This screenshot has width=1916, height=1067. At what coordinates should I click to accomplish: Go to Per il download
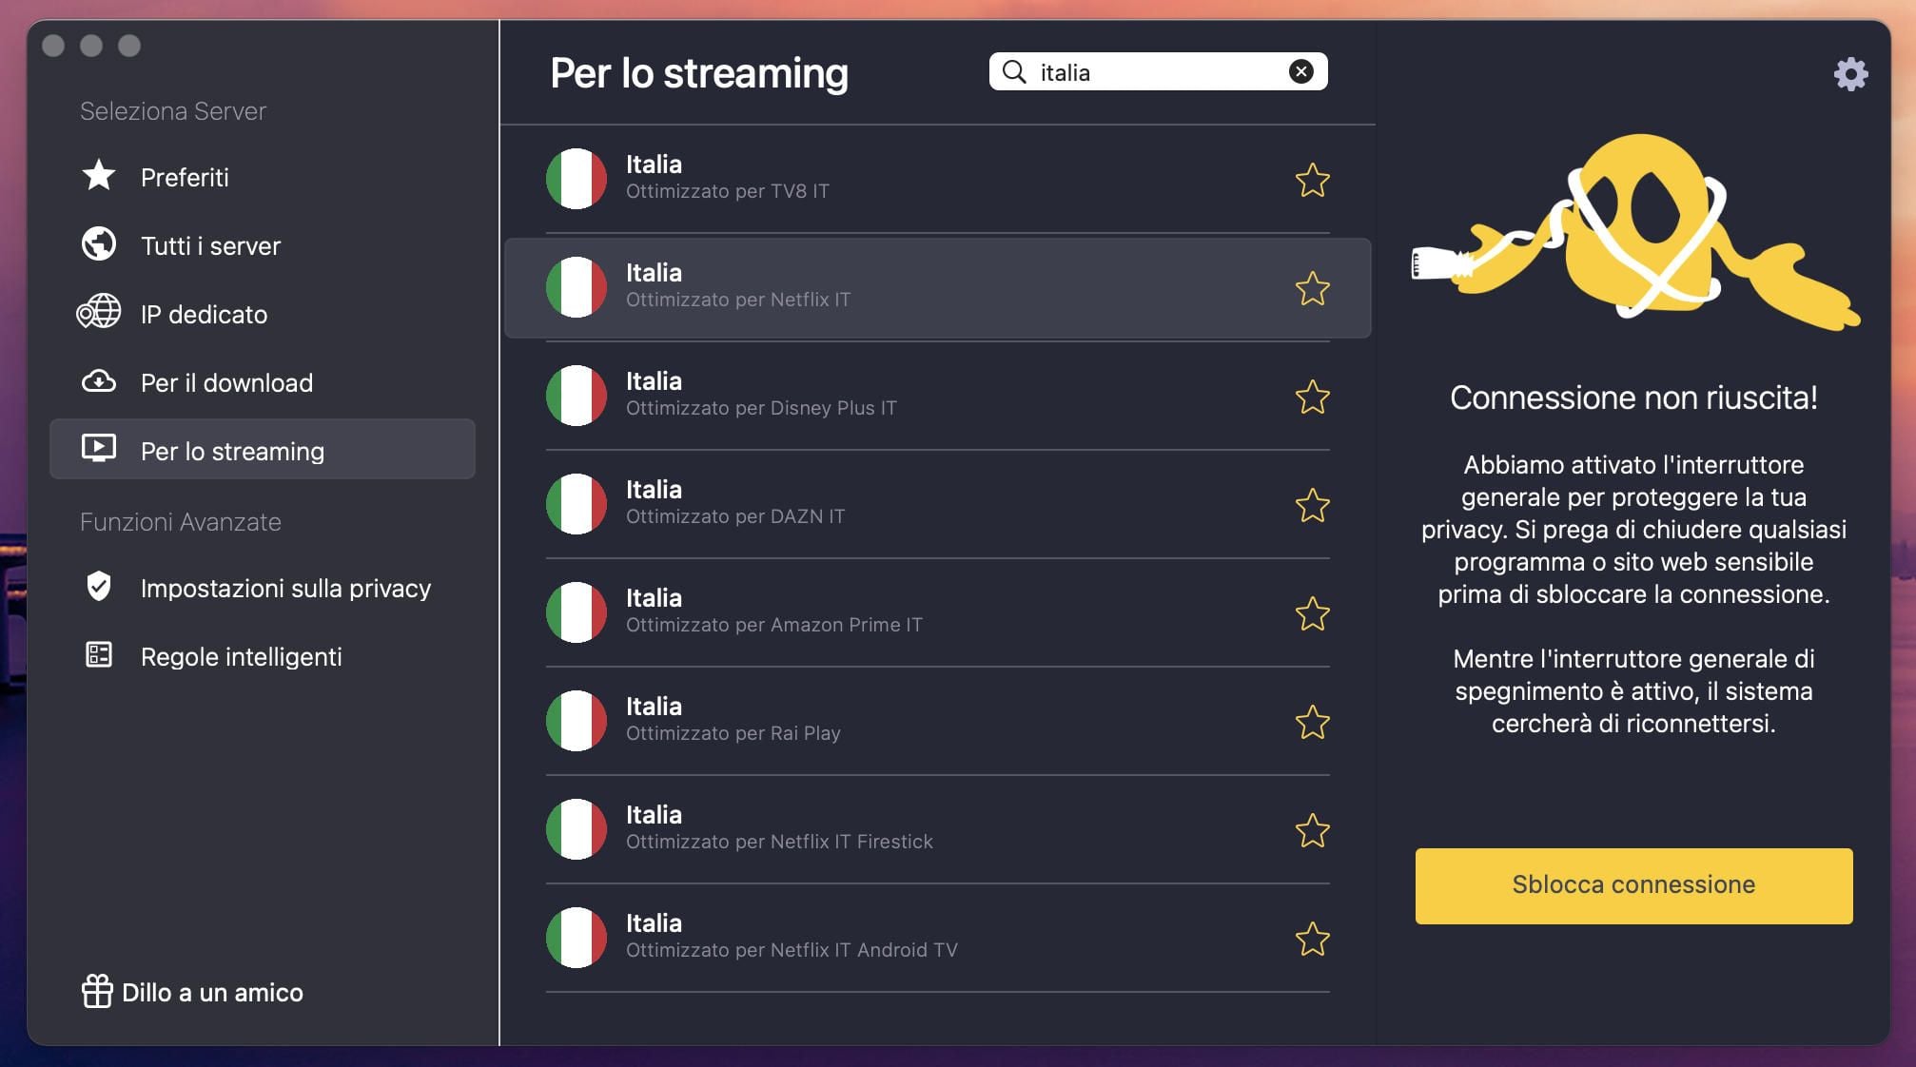tap(225, 382)
